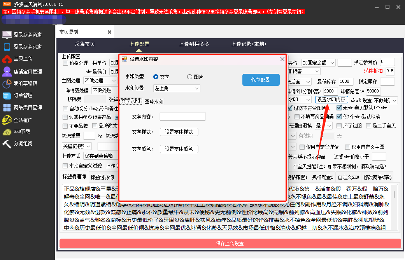
Task: Click the 登录多多买家 phone icon
Action: coord(7,47)
